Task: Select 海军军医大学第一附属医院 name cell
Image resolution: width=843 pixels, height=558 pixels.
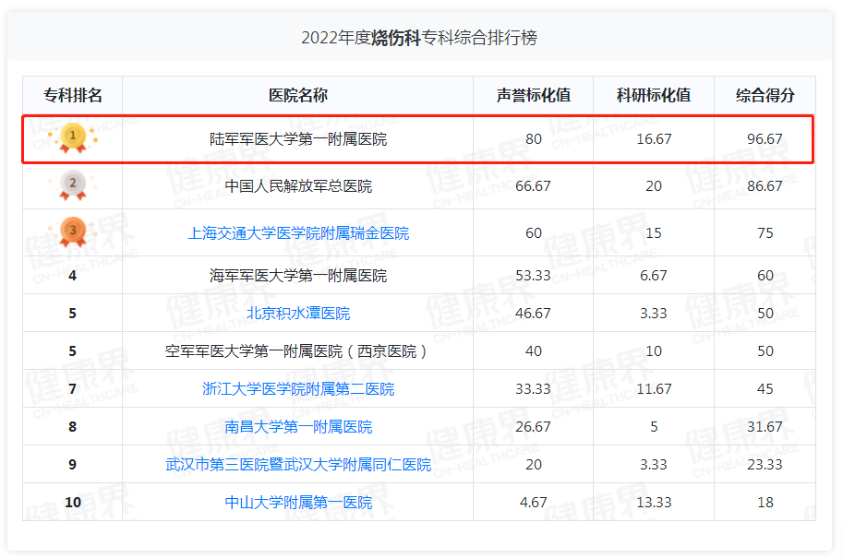Action: [x=298, y=276]
